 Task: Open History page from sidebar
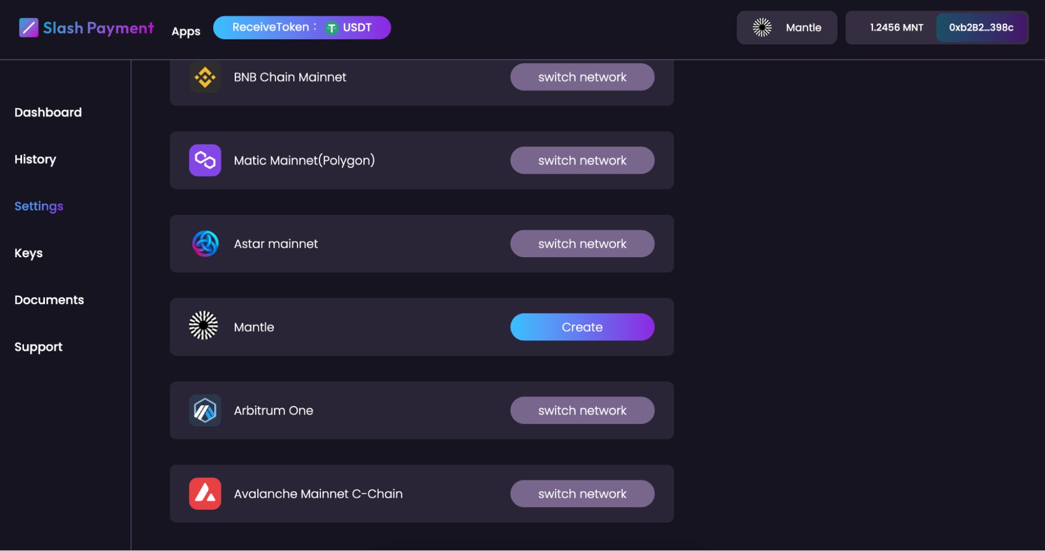[35, 159]
